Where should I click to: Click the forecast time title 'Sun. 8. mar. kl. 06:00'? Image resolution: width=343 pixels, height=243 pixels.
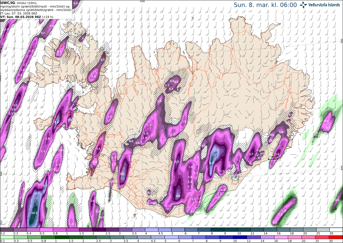(265, 5)
